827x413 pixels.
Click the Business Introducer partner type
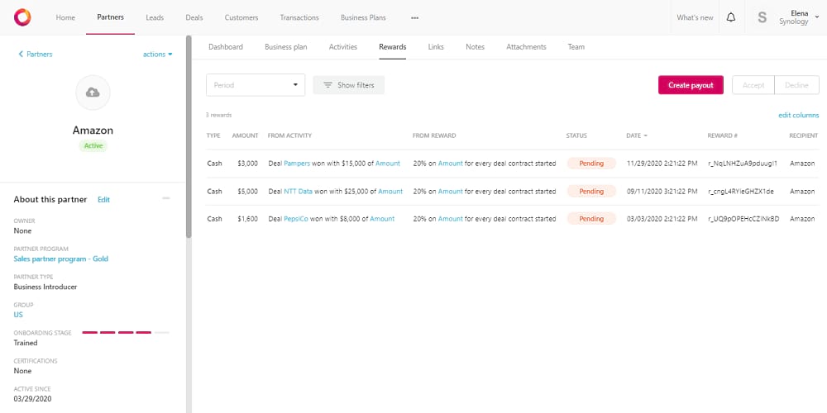click(45, 287)
